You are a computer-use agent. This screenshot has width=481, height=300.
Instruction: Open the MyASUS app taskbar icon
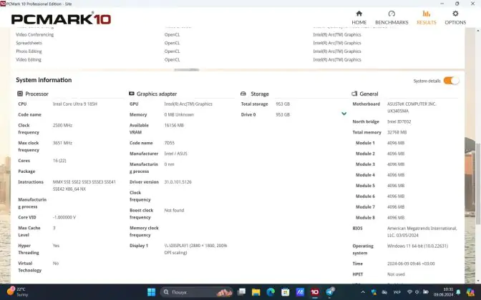pyautogui.click(x=300, y=292)
